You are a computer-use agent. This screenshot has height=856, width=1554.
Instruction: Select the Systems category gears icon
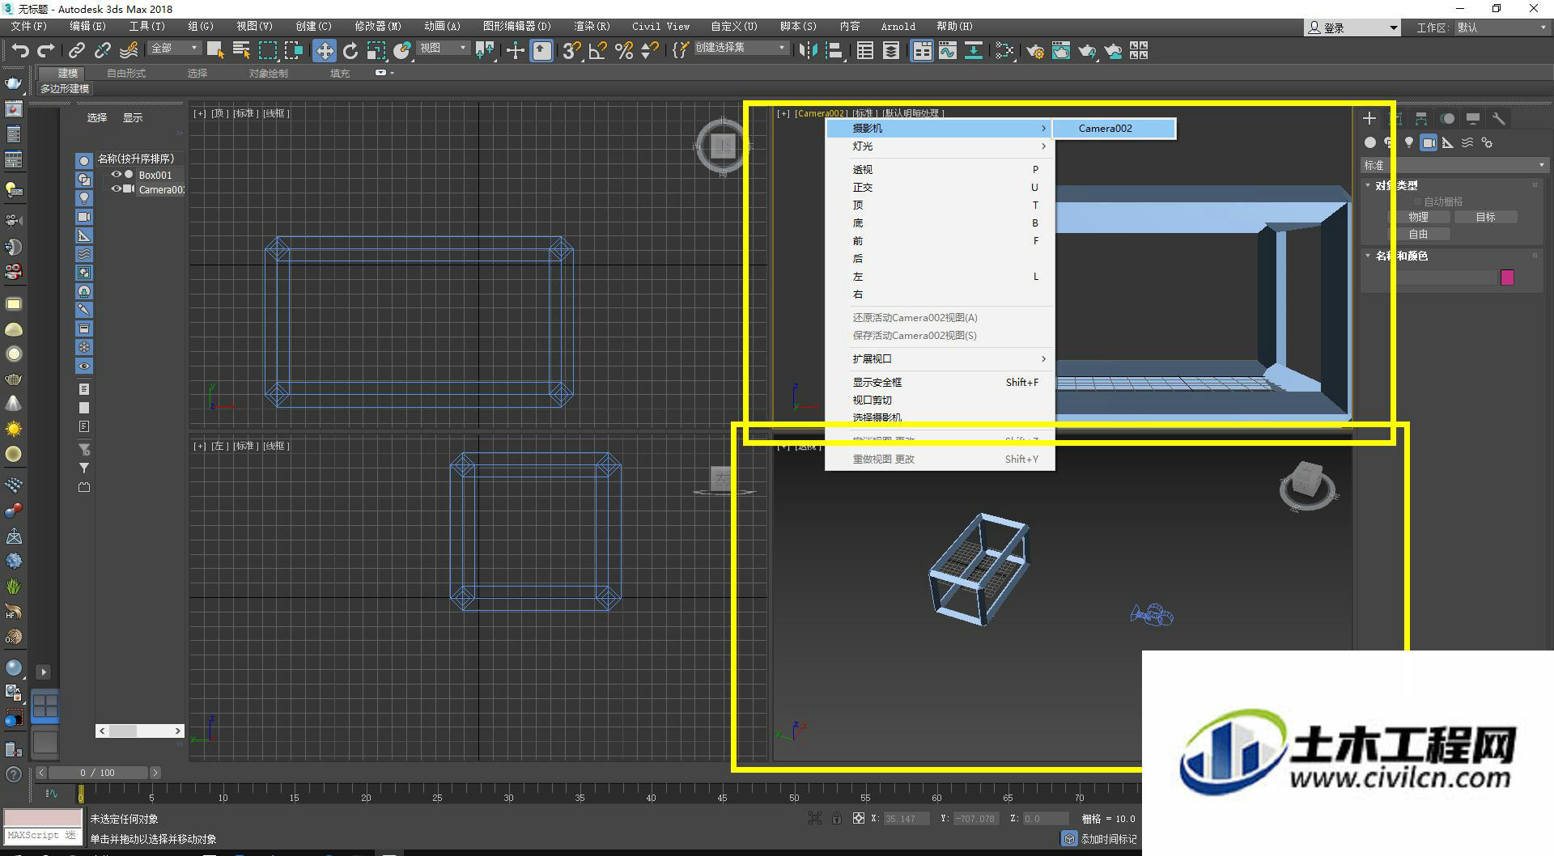coord(1487,142)
